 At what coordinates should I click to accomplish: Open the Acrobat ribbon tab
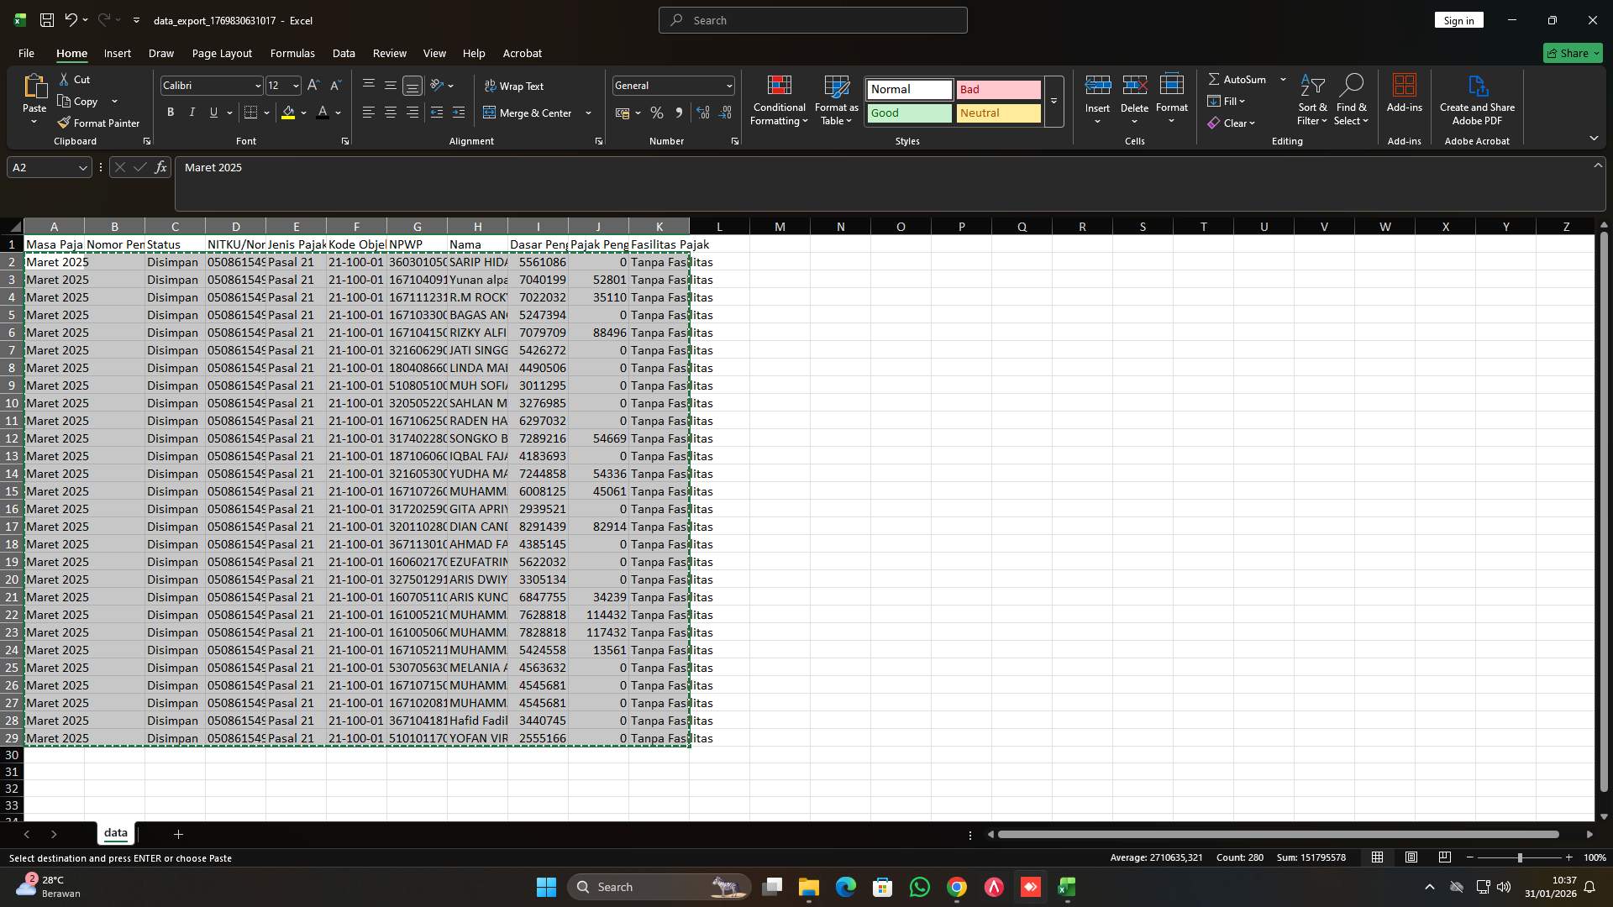coord(522,53)
